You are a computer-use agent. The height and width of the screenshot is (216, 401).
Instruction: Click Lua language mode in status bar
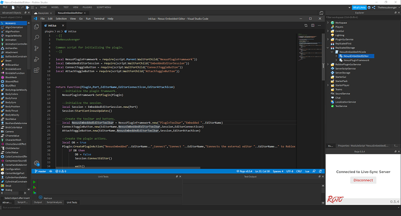[307, 171]
